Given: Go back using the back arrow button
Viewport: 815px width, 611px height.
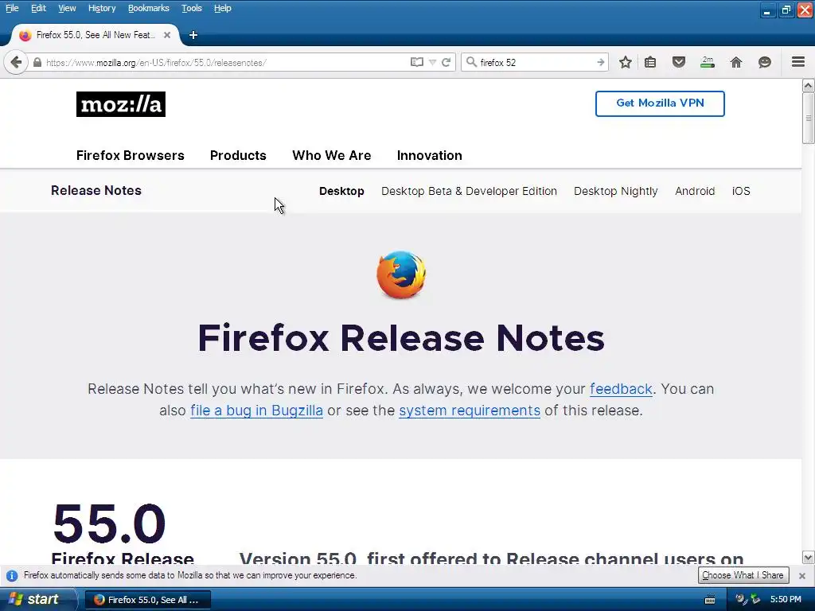Looking at the screenshot, I should click(16, 62).
